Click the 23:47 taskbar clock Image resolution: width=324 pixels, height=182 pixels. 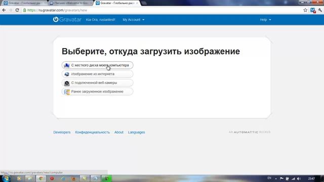tap(311, 178)
